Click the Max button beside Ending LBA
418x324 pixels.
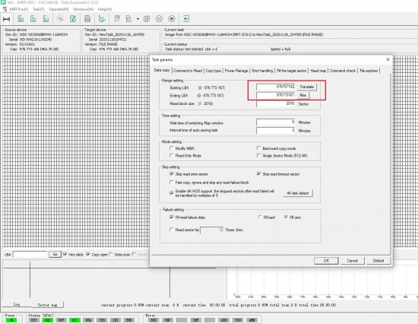click(x=303, y=95)
